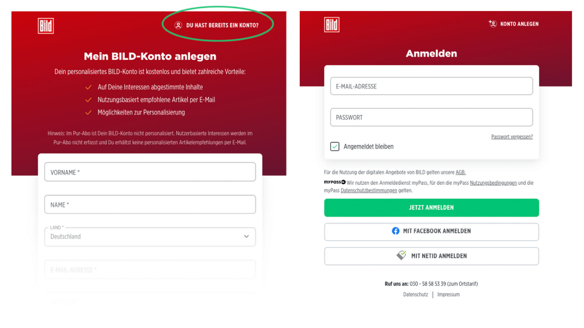Screen dimensions: 584x328
Task: Click into the Passwort field
Action: [x=431, y=117]
